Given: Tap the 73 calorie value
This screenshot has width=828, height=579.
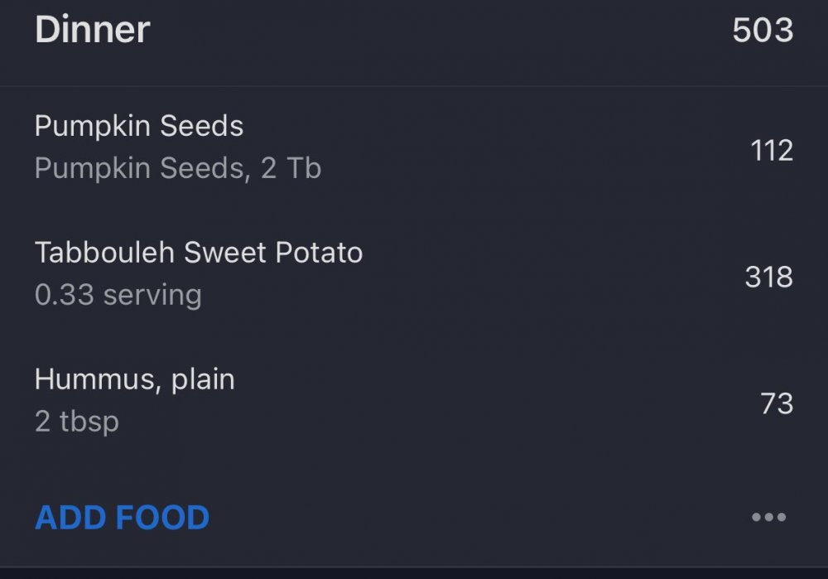Looking at the screenshot, I should [777, 403].
